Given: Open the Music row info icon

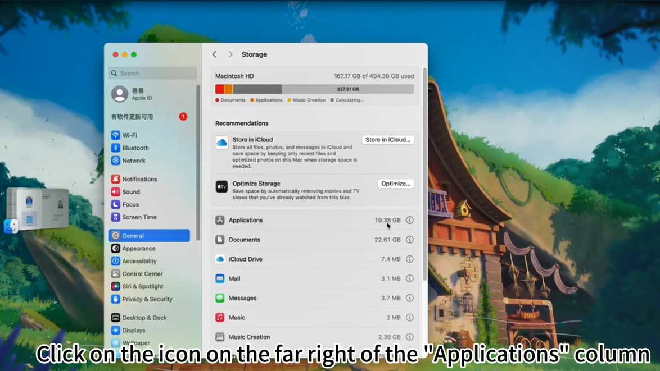Looking at the screenshot, I should pyautogui.click(x=410, y=318).
